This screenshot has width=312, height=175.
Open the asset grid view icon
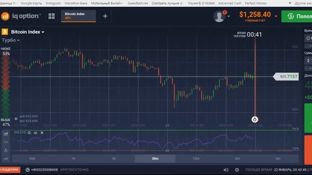(x=52, y=16)
